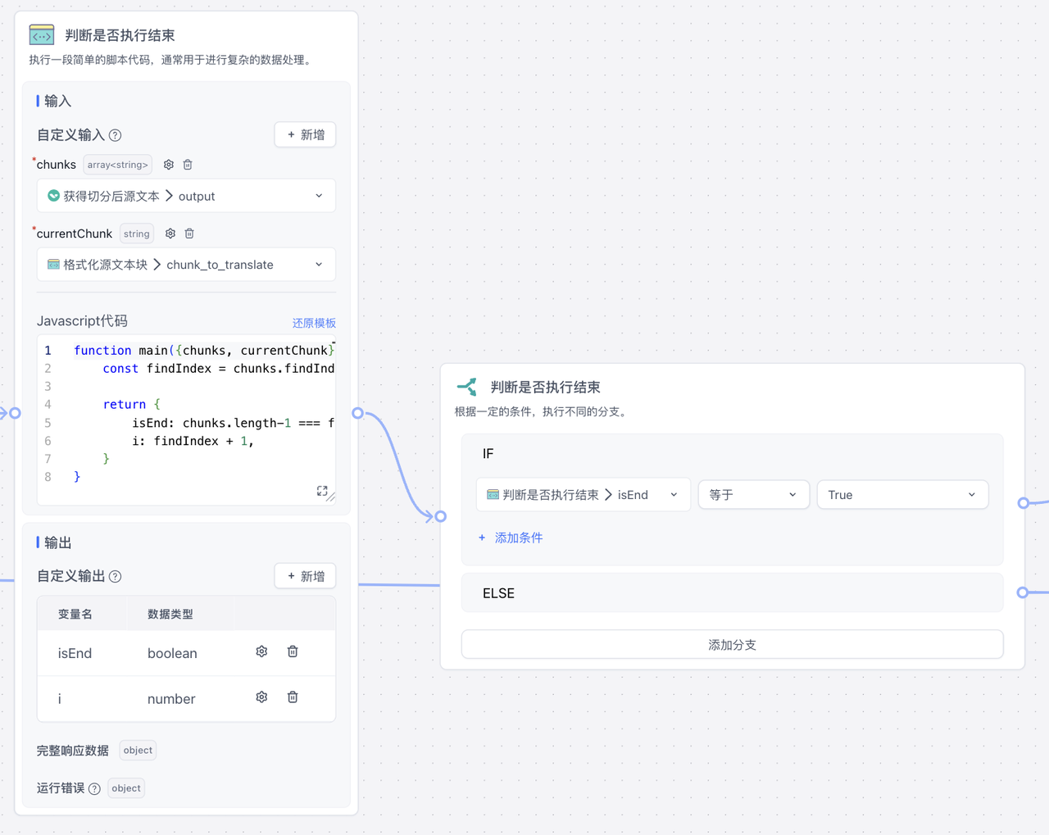Screen dimensions: 1049x835
Task: Expand the Javascript code editor fullscreen
Action: tap(322, 491)
